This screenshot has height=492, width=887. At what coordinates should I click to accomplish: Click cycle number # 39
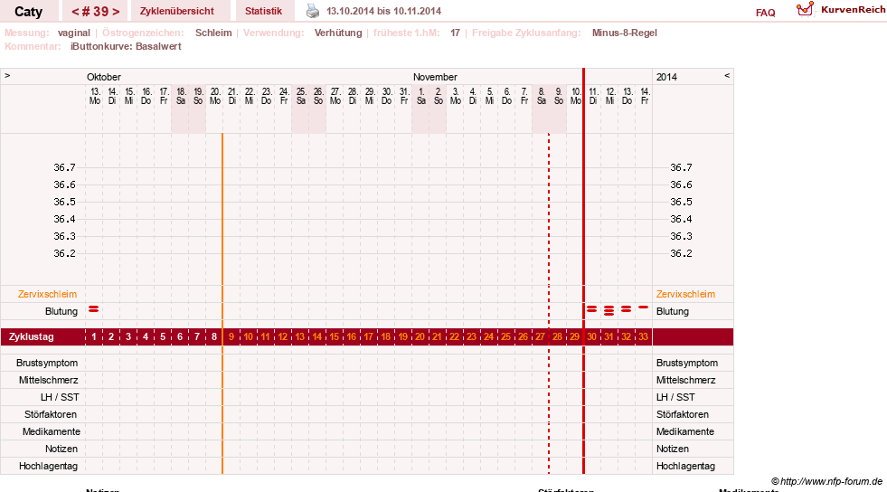(96, 12)
